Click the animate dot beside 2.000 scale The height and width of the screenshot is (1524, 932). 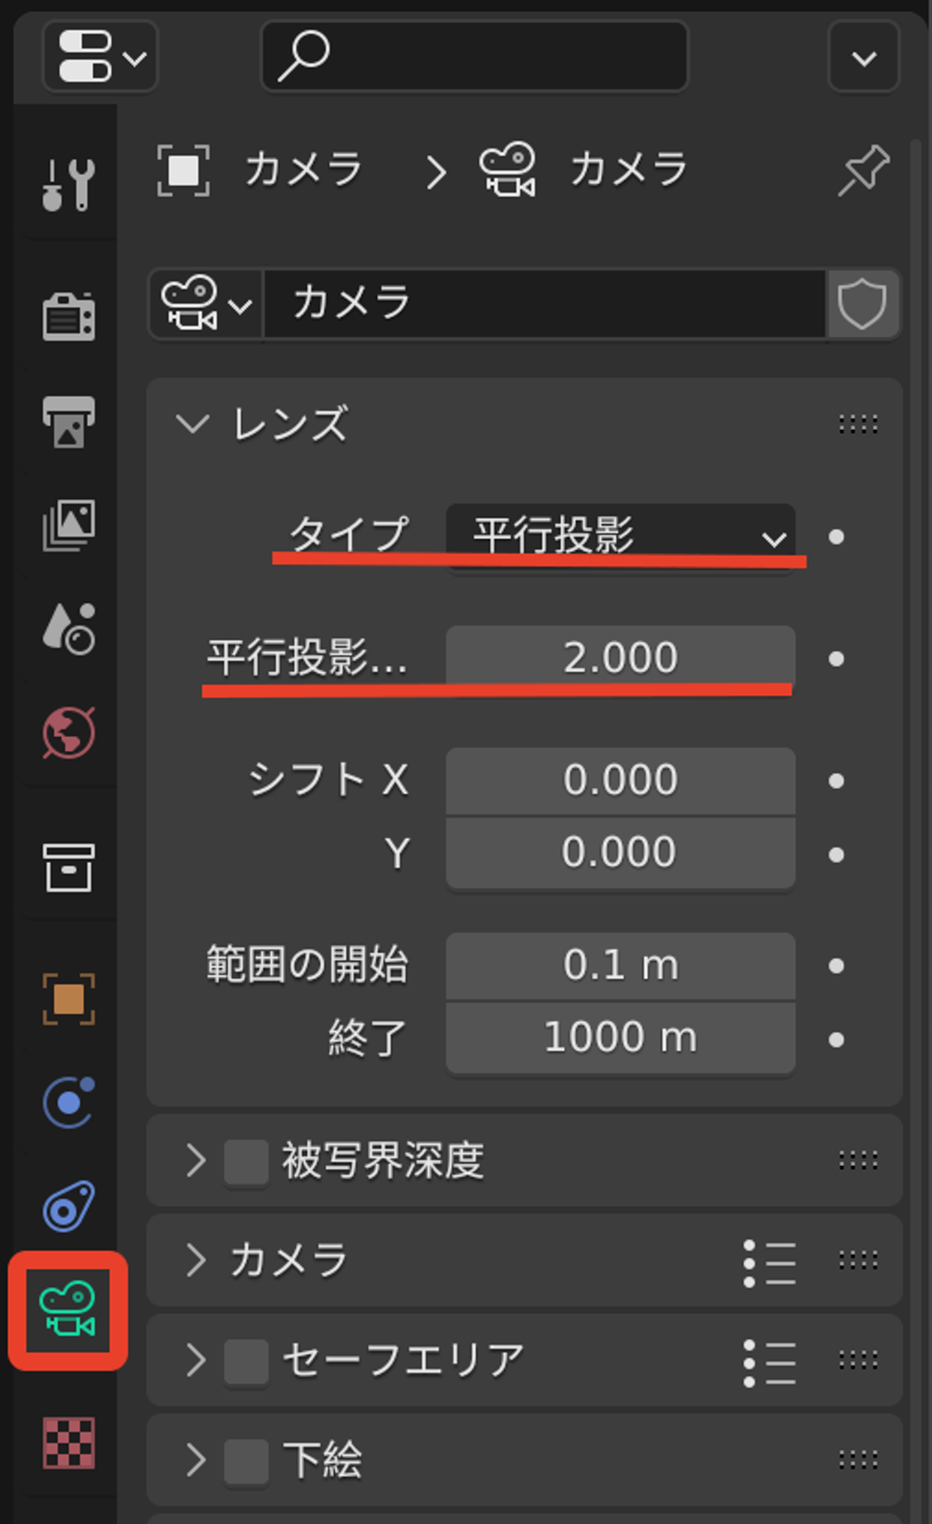point(836,658)
